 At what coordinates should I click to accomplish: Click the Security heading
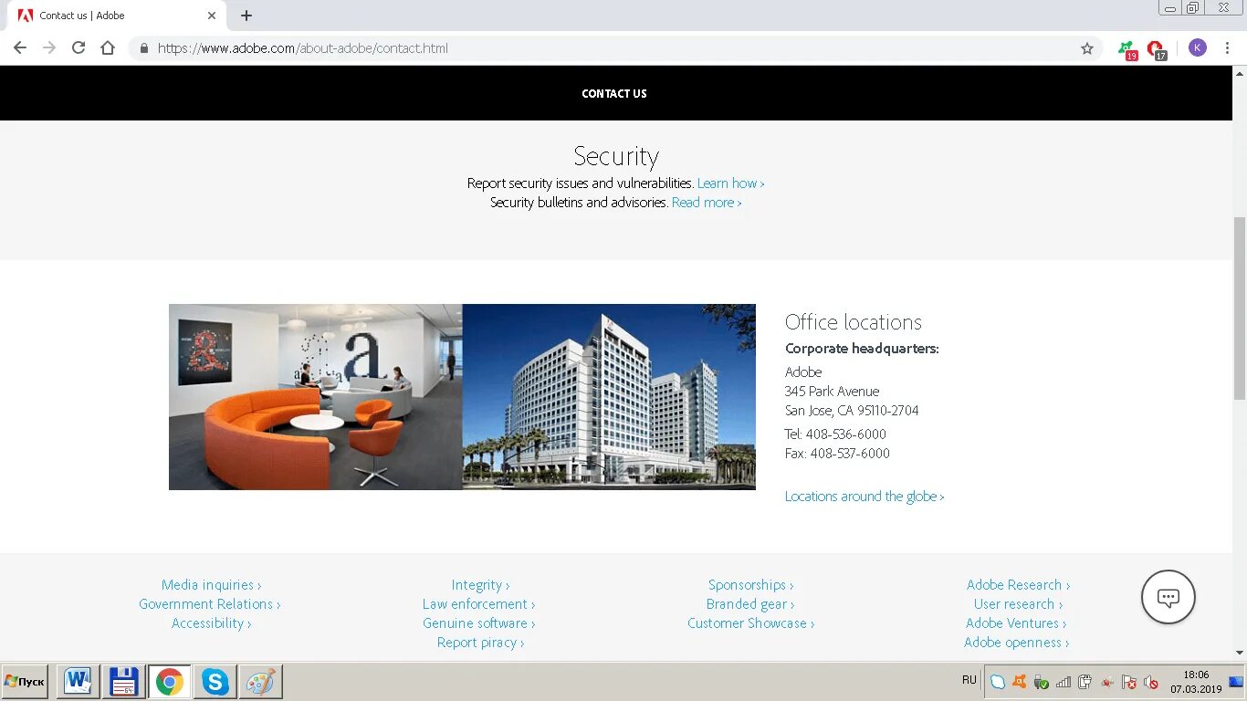(x=616, y=156)
